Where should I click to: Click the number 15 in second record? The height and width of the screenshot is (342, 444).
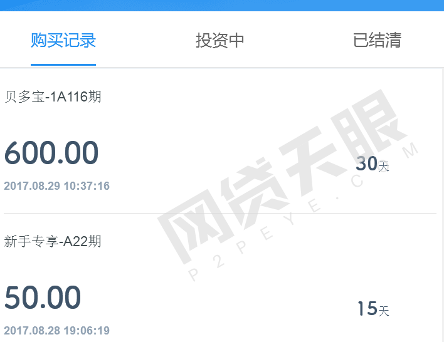[367, 308]
